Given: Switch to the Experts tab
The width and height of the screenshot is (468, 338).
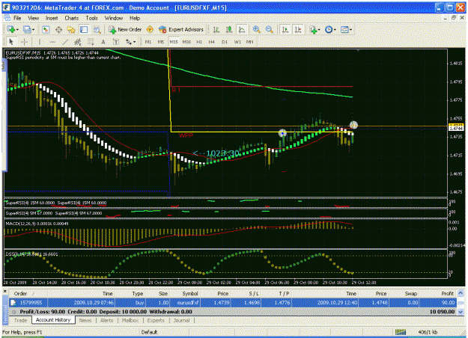Looking at the screenshot, I should (x=156, y=320).
